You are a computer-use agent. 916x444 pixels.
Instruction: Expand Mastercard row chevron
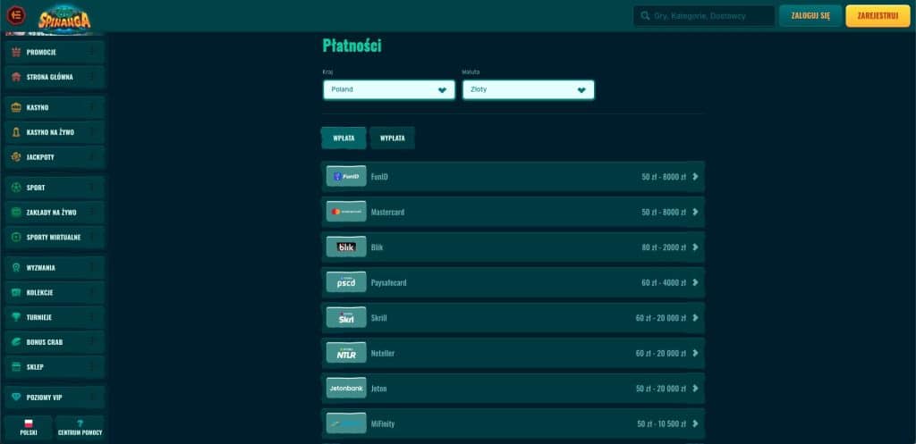pos(695,212)
